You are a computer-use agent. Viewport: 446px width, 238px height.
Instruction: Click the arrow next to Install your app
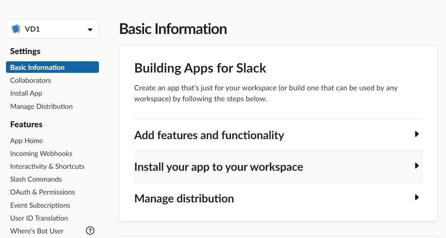point(417,166)
